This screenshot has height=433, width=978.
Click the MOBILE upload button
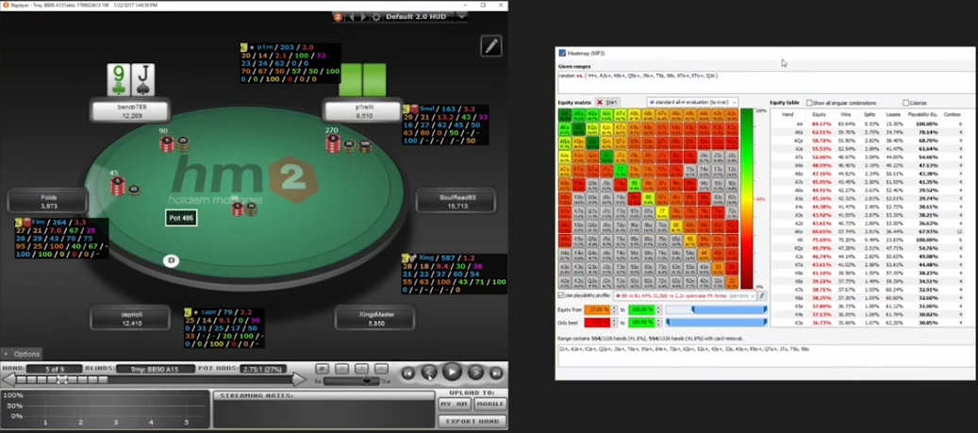point(489,405)
